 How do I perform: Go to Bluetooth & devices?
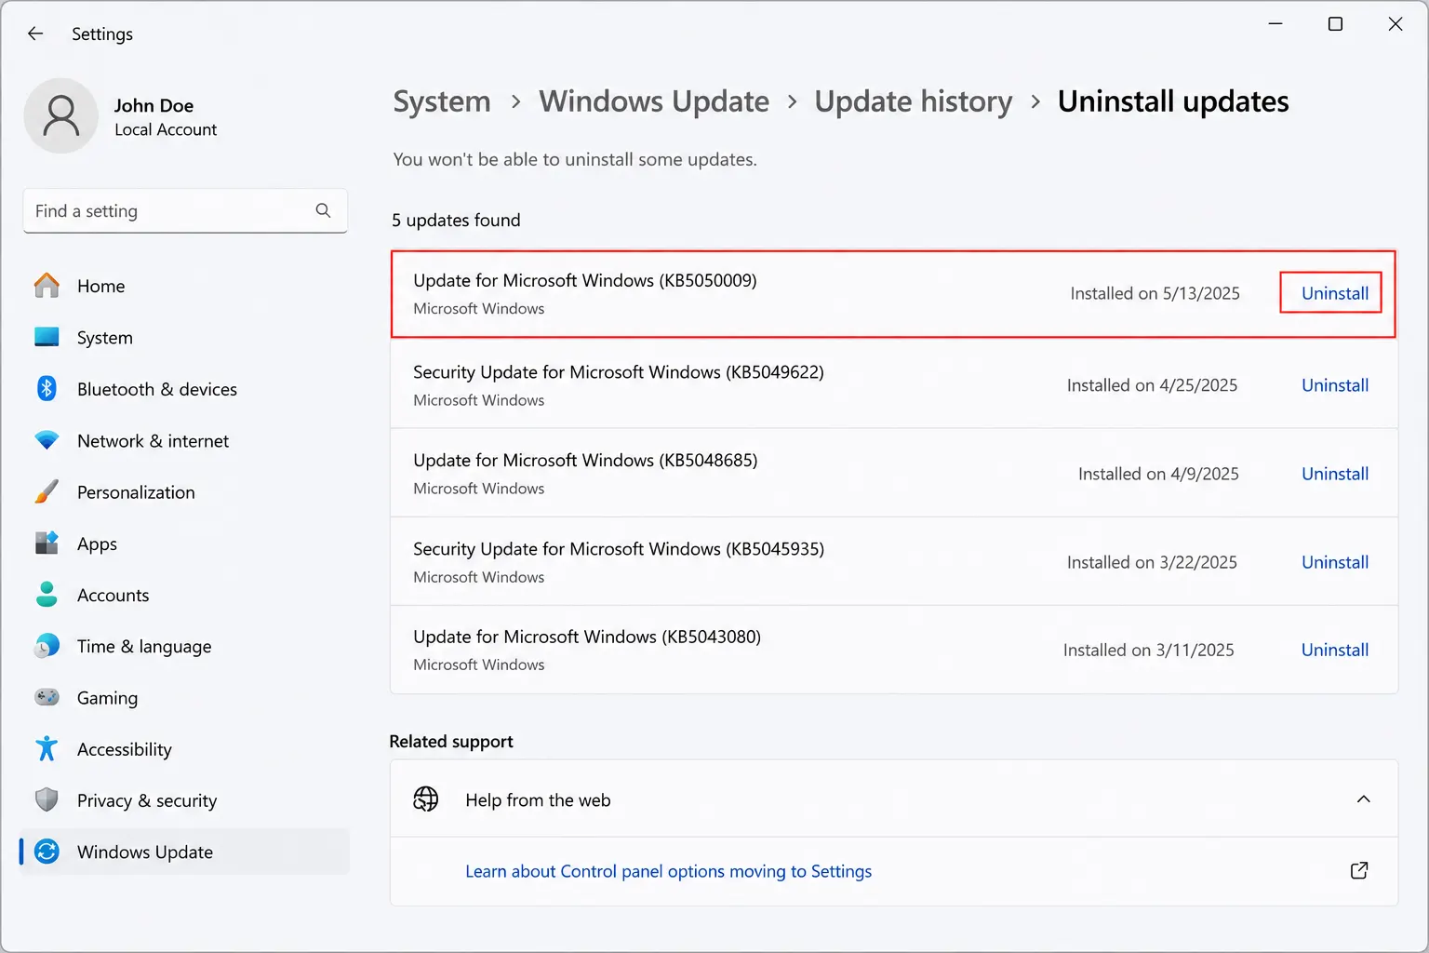click(157, 389)
